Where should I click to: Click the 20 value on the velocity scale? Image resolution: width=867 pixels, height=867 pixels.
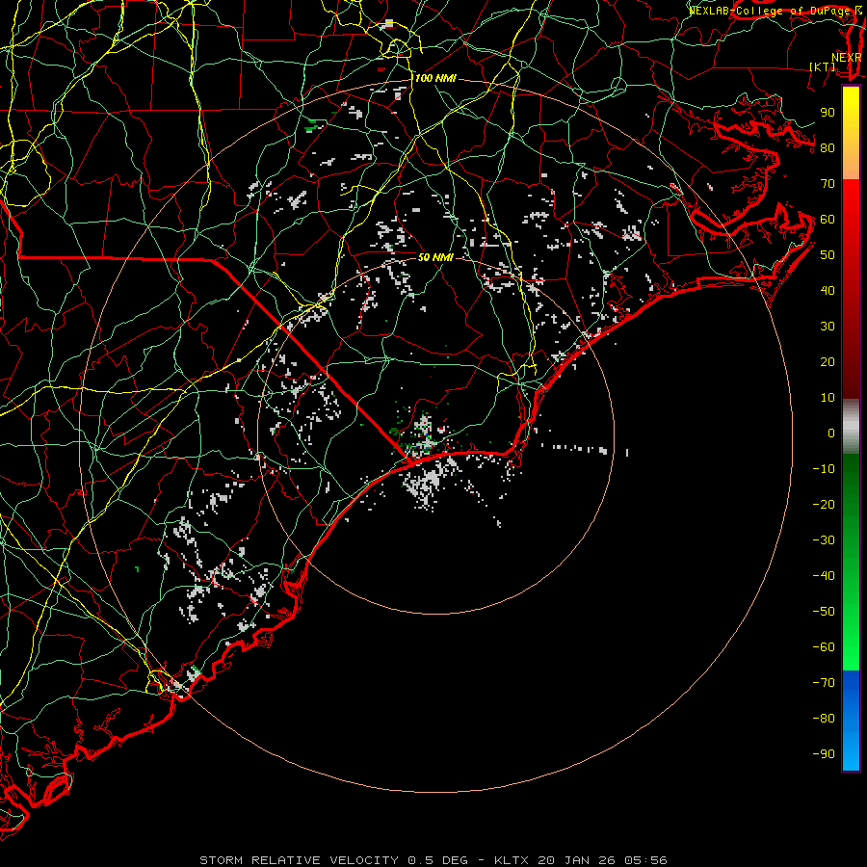pos(828,362)
